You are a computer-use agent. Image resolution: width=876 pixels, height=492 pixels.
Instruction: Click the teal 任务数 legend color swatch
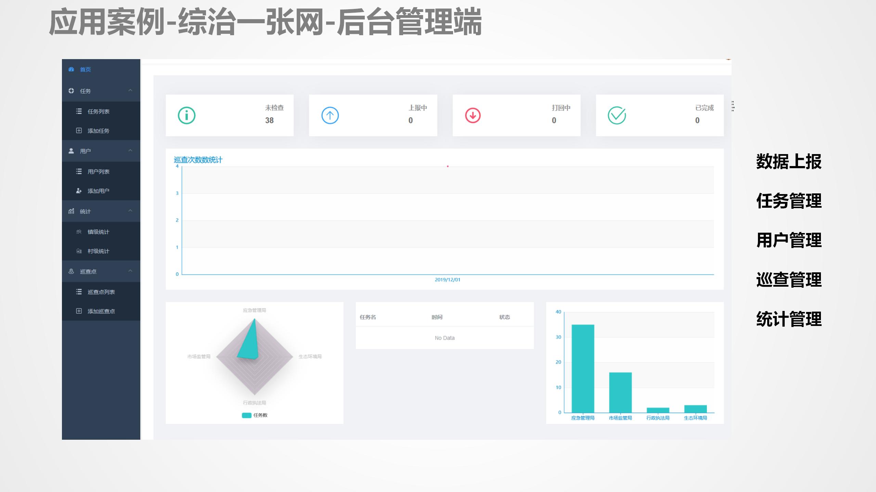(246, 415)
